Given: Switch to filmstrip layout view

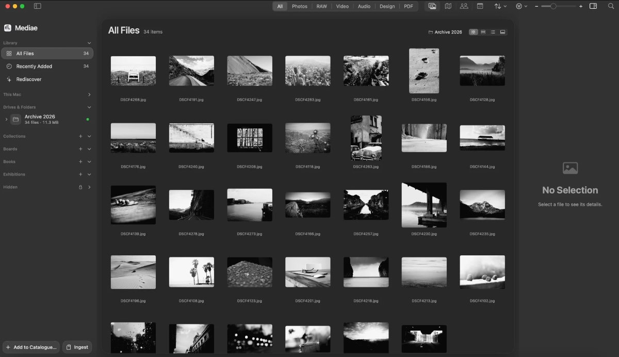Looking at the screenshot, I should pyautogui.click(x=503, y=32).
